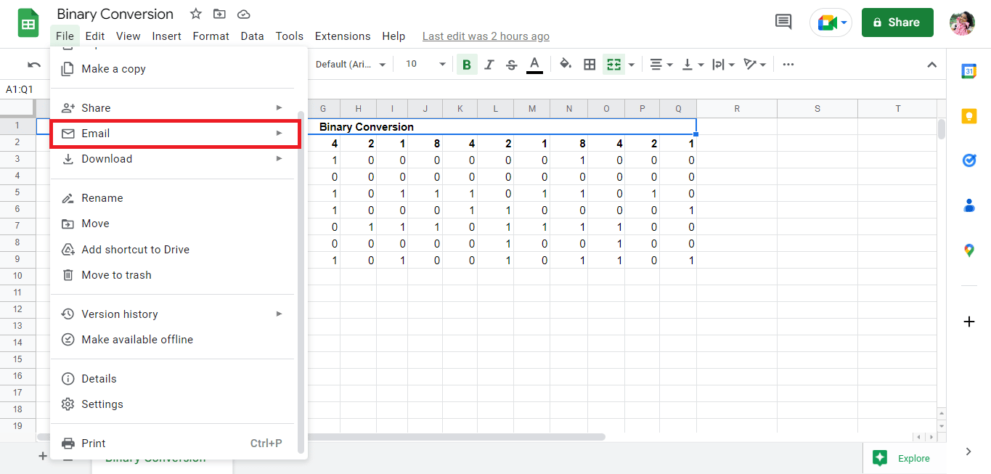The image size is (991, 474).
Task: Open the Google account avatar
Action: [x=962, y=23]
